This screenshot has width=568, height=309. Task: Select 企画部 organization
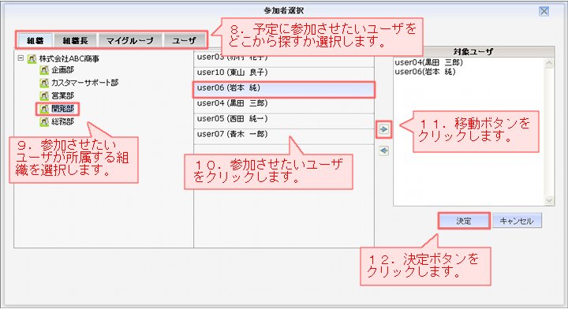pos(62,70)
